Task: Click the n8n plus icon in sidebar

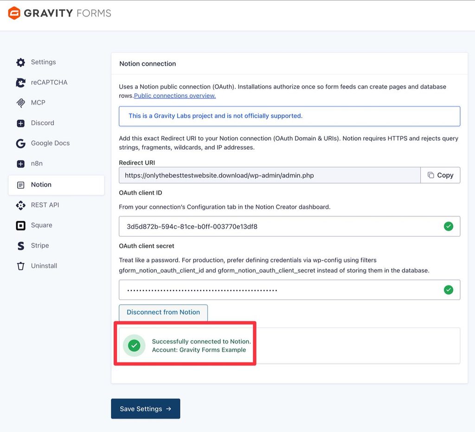Action: click(x=20, y=164)
